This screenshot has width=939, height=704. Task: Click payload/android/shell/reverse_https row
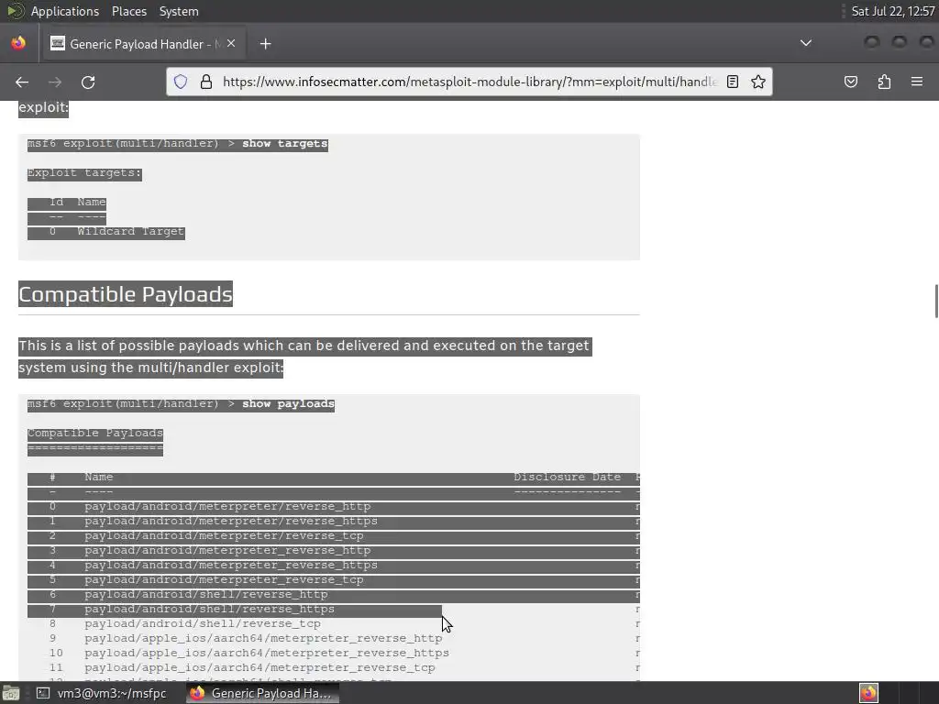[x=334, y=610]
